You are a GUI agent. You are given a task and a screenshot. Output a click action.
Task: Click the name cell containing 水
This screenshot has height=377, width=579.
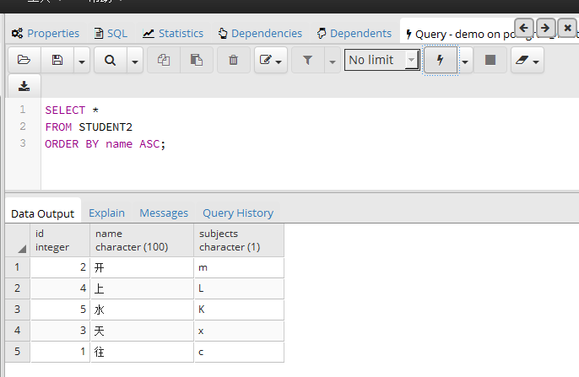coord(142,310)
